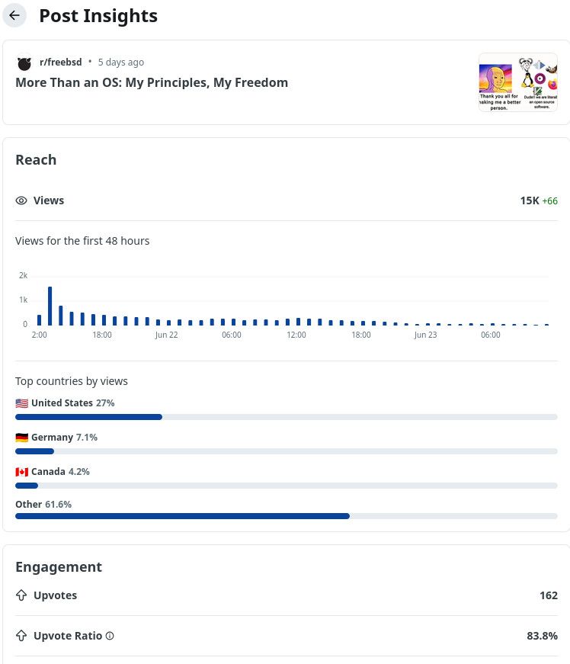Open the Upvote Ratio info icon

pos(110,636)
